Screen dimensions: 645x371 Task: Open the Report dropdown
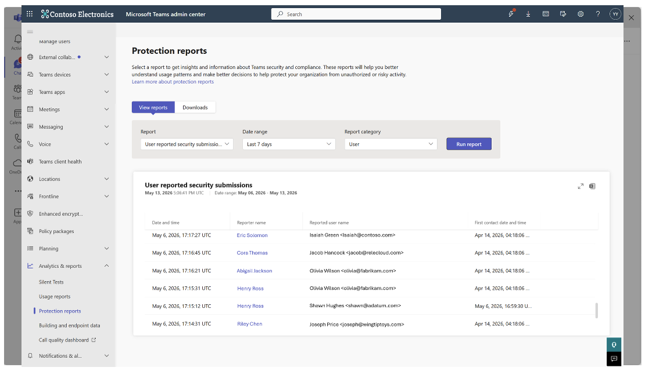click(x=187, y=144)
